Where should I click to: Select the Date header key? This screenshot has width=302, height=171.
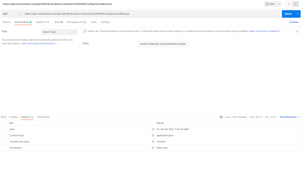[x=12, y=129]
